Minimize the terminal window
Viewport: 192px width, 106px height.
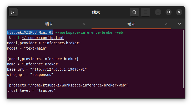pyautogui.click(x=158, y=12)
